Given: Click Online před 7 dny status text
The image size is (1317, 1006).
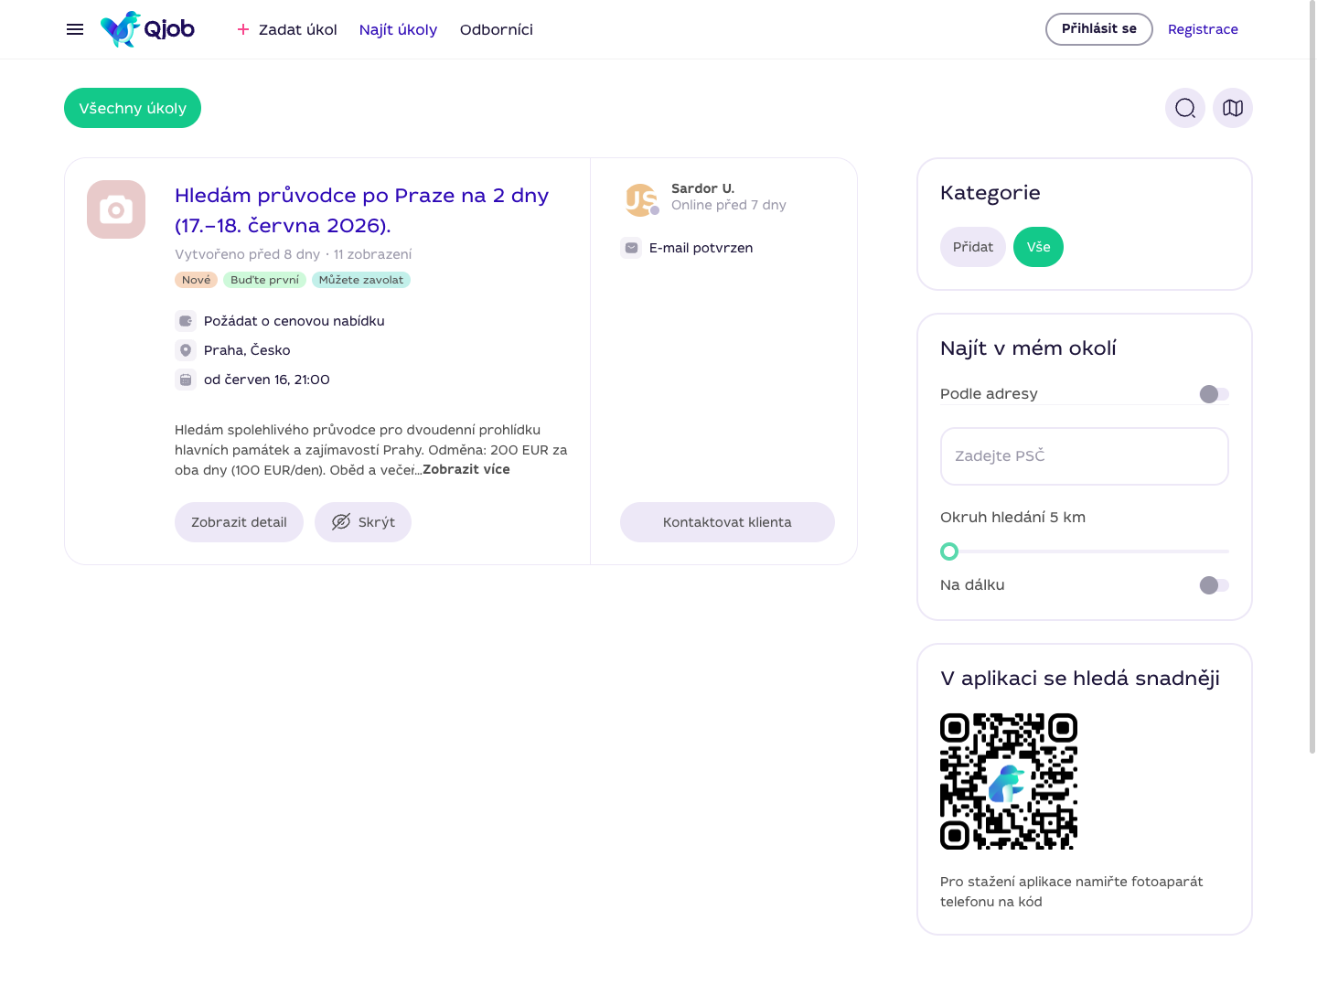Looking at the screenshot, I should coord(729,205).
